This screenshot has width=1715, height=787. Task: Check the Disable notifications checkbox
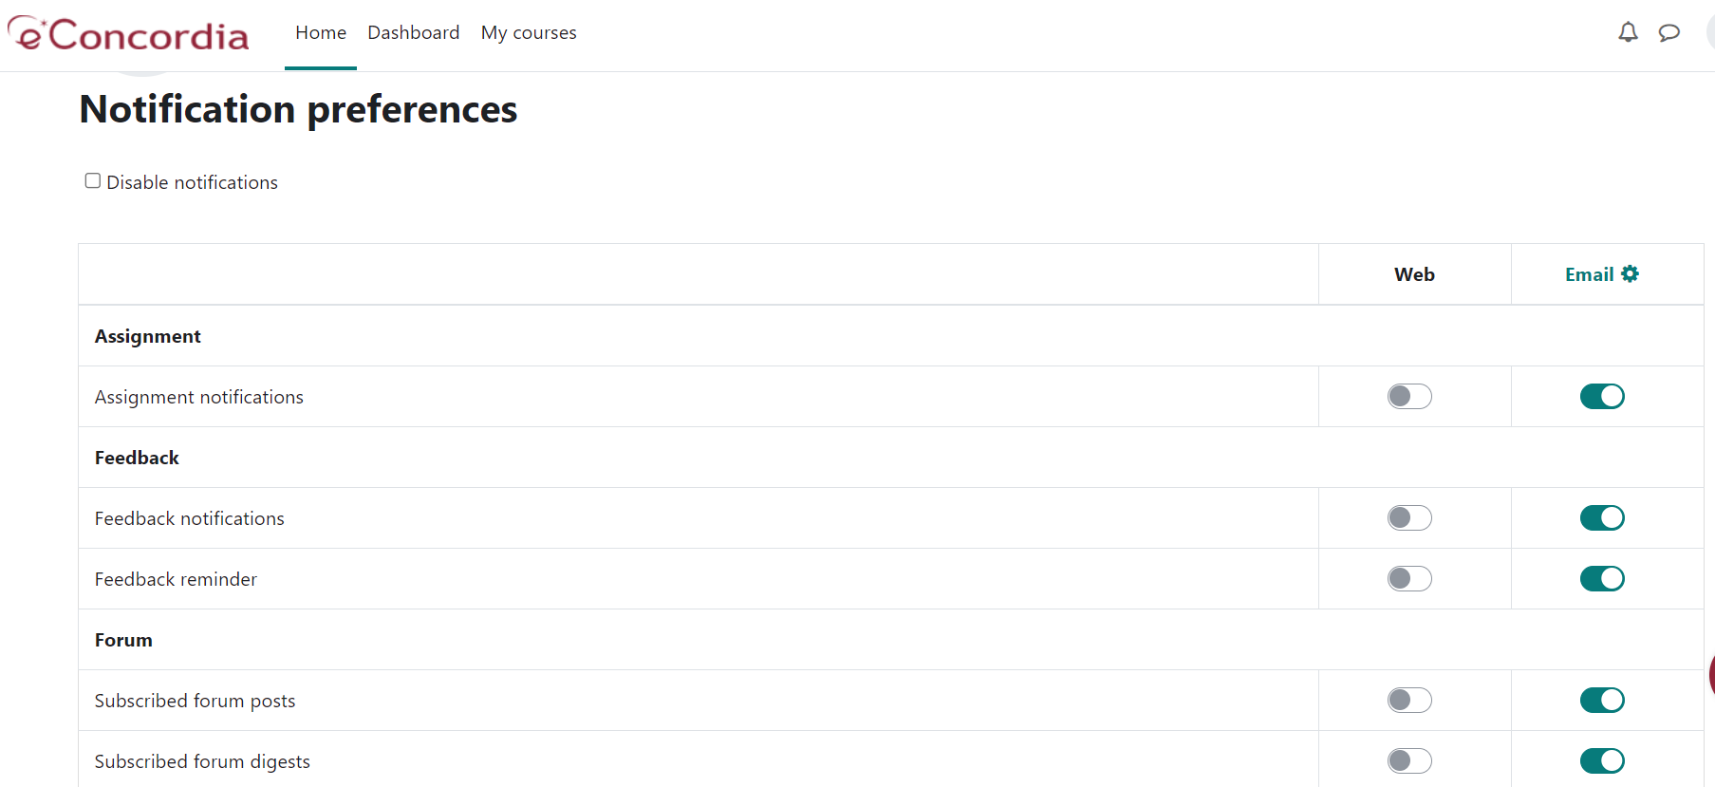[x=93, y=180]
